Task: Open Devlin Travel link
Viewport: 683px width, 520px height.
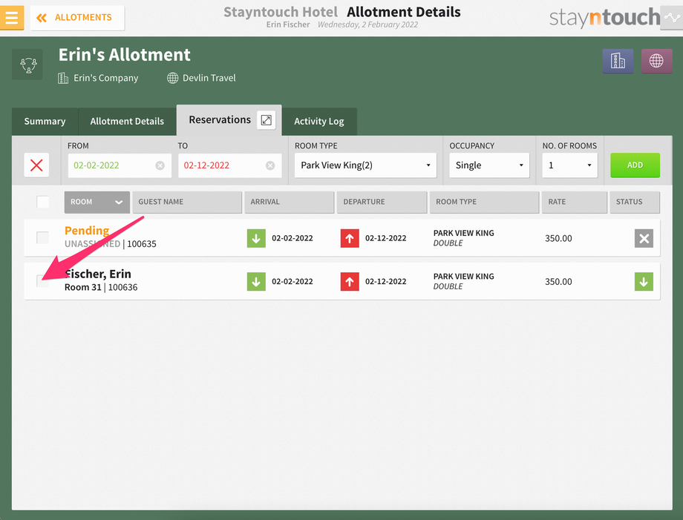Action: coord(209,78)
